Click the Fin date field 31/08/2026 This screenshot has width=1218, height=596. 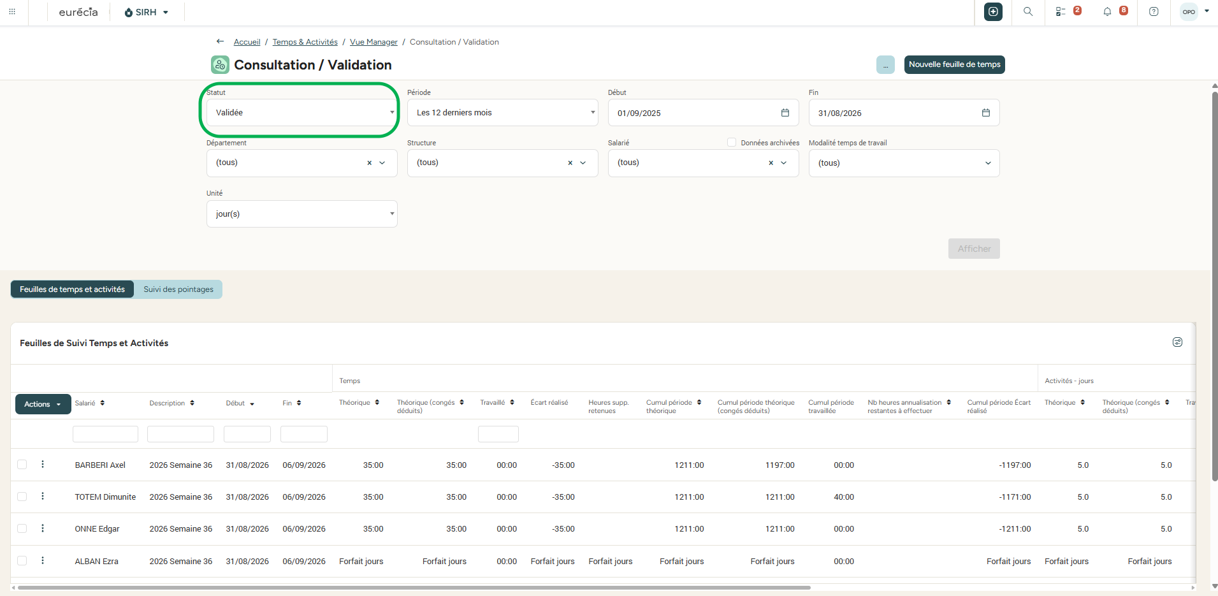click(x=904, y=113)
